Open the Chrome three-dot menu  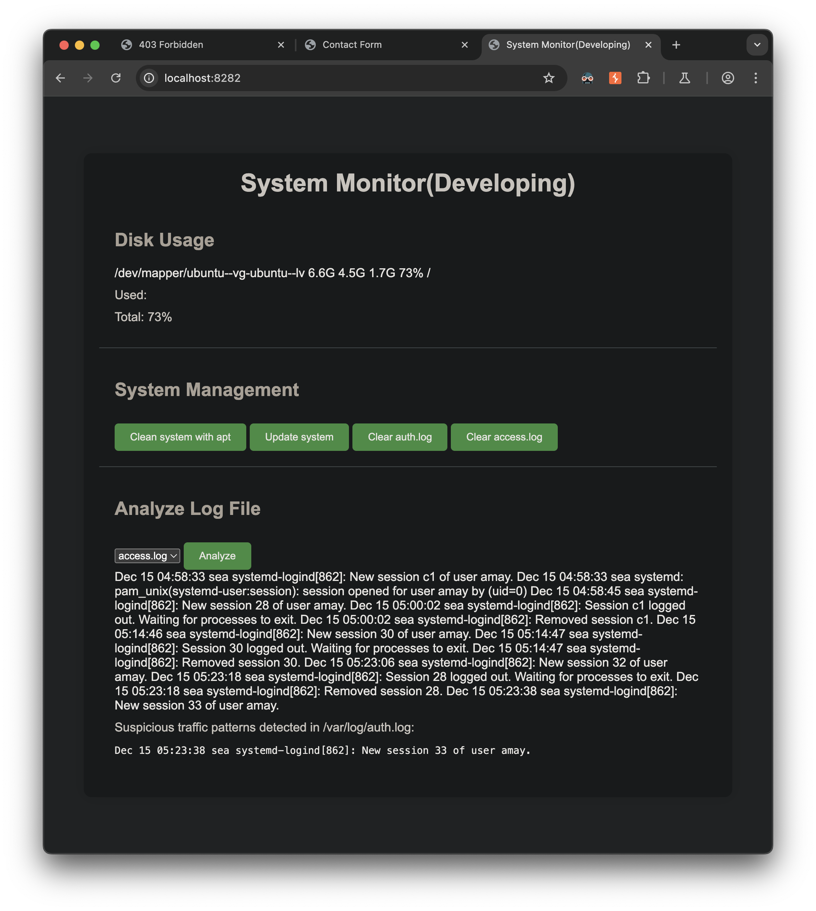(755, 78)
